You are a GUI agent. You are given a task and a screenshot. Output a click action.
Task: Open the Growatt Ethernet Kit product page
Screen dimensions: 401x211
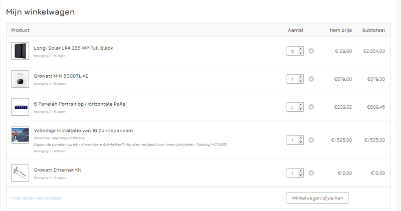[x=57, y=170]
